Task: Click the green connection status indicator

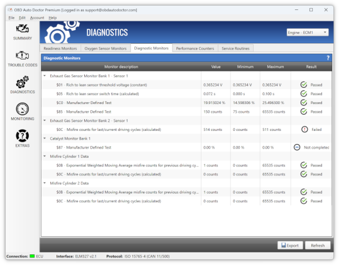Action: tap(32, 256)
